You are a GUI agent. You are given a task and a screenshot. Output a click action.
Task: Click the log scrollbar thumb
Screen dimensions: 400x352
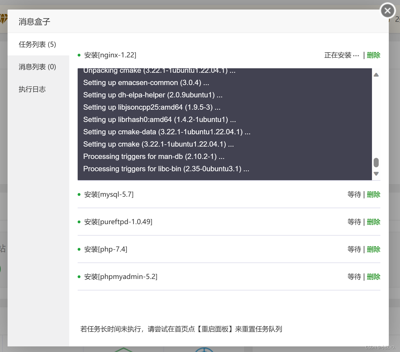tap(376, 162)
